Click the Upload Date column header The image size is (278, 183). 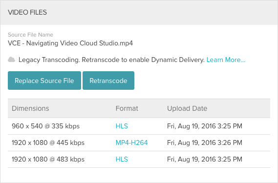(x=187, y=108)
